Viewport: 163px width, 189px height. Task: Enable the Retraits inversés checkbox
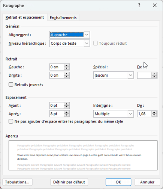tap(11, 85)
